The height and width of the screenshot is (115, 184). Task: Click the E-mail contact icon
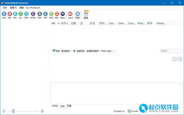129,111
